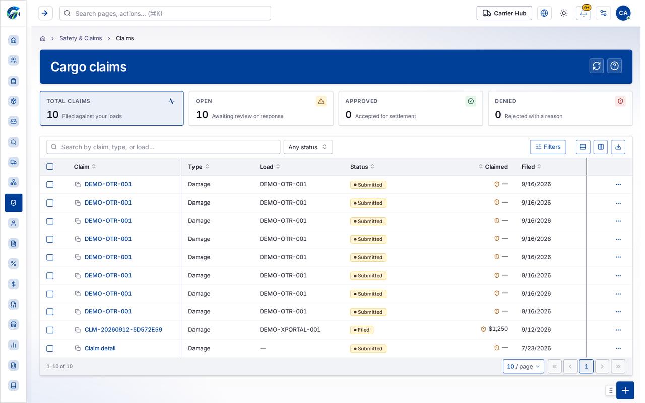Open the display settings sliders icon
This screenshot has height=403, width=645.
[x=603, y=13]
